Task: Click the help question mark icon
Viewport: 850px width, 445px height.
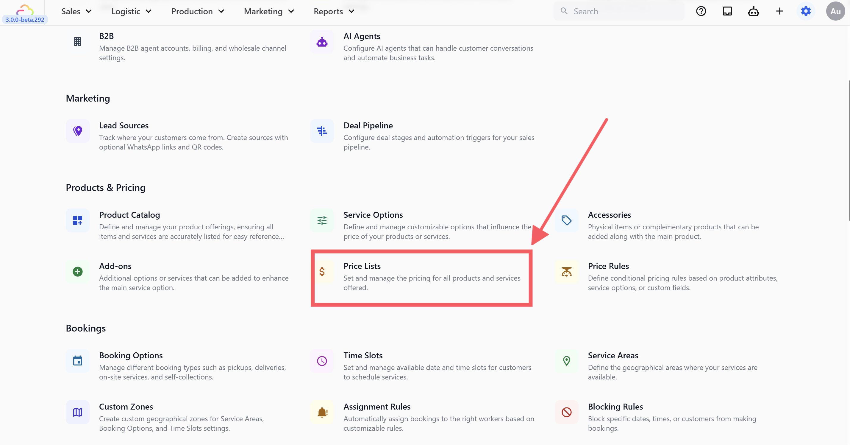Action: coord(701,11)
